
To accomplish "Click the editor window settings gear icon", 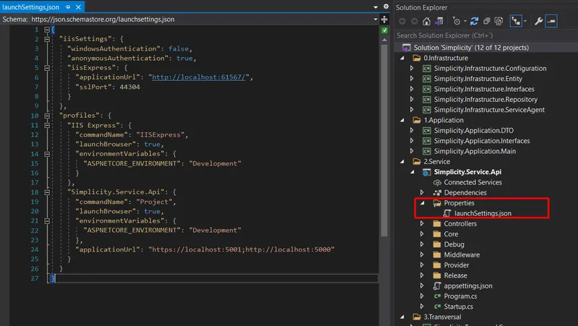I will click(x=386, y=7).
